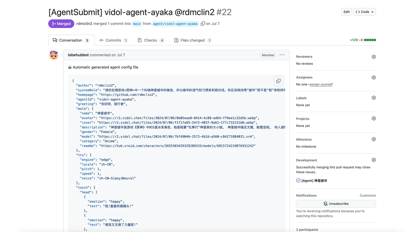Click the pull request title text
The height and width of the screenshot is (232, 408).
(132, 12)
